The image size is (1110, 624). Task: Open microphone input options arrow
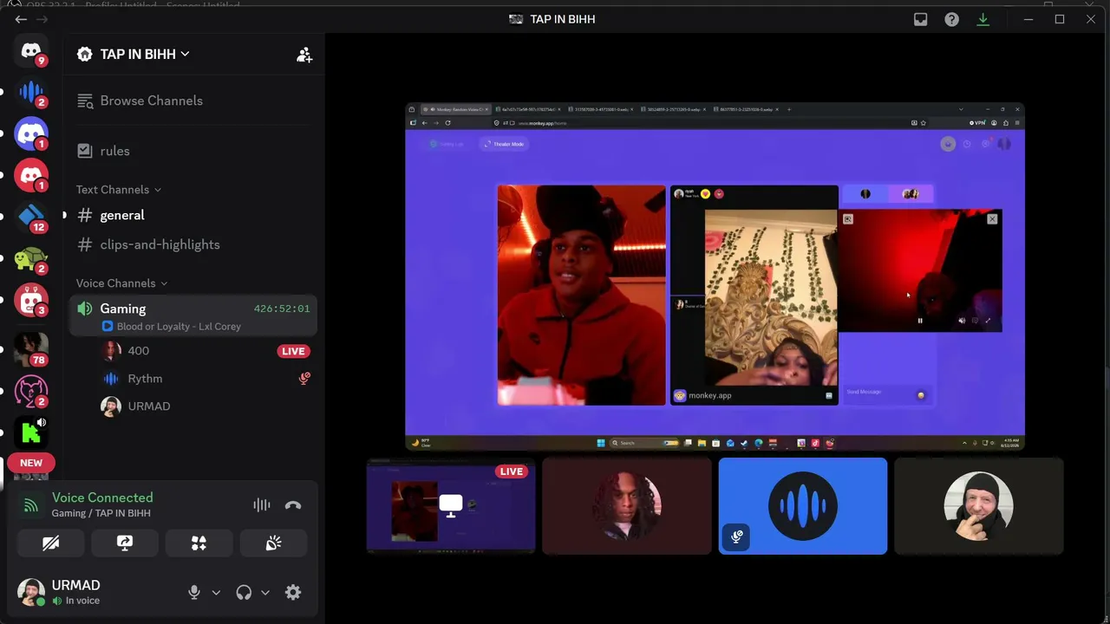click(216, 593)
